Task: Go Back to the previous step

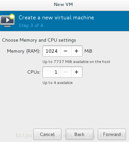Action: 79,134
